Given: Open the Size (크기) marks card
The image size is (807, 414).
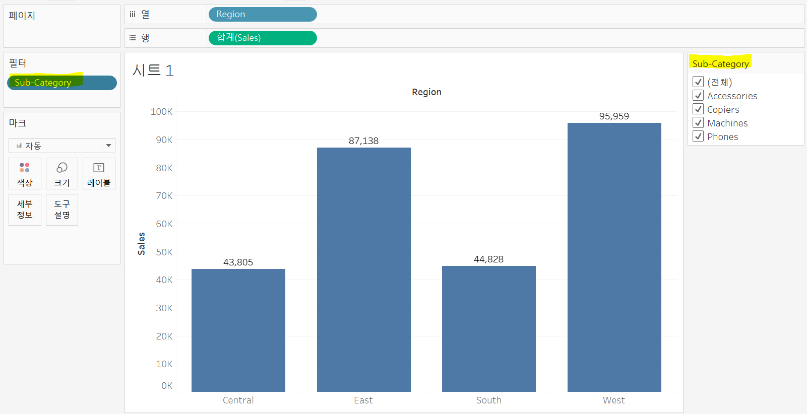Looking at the screenshot, I should tap(62, 174).
